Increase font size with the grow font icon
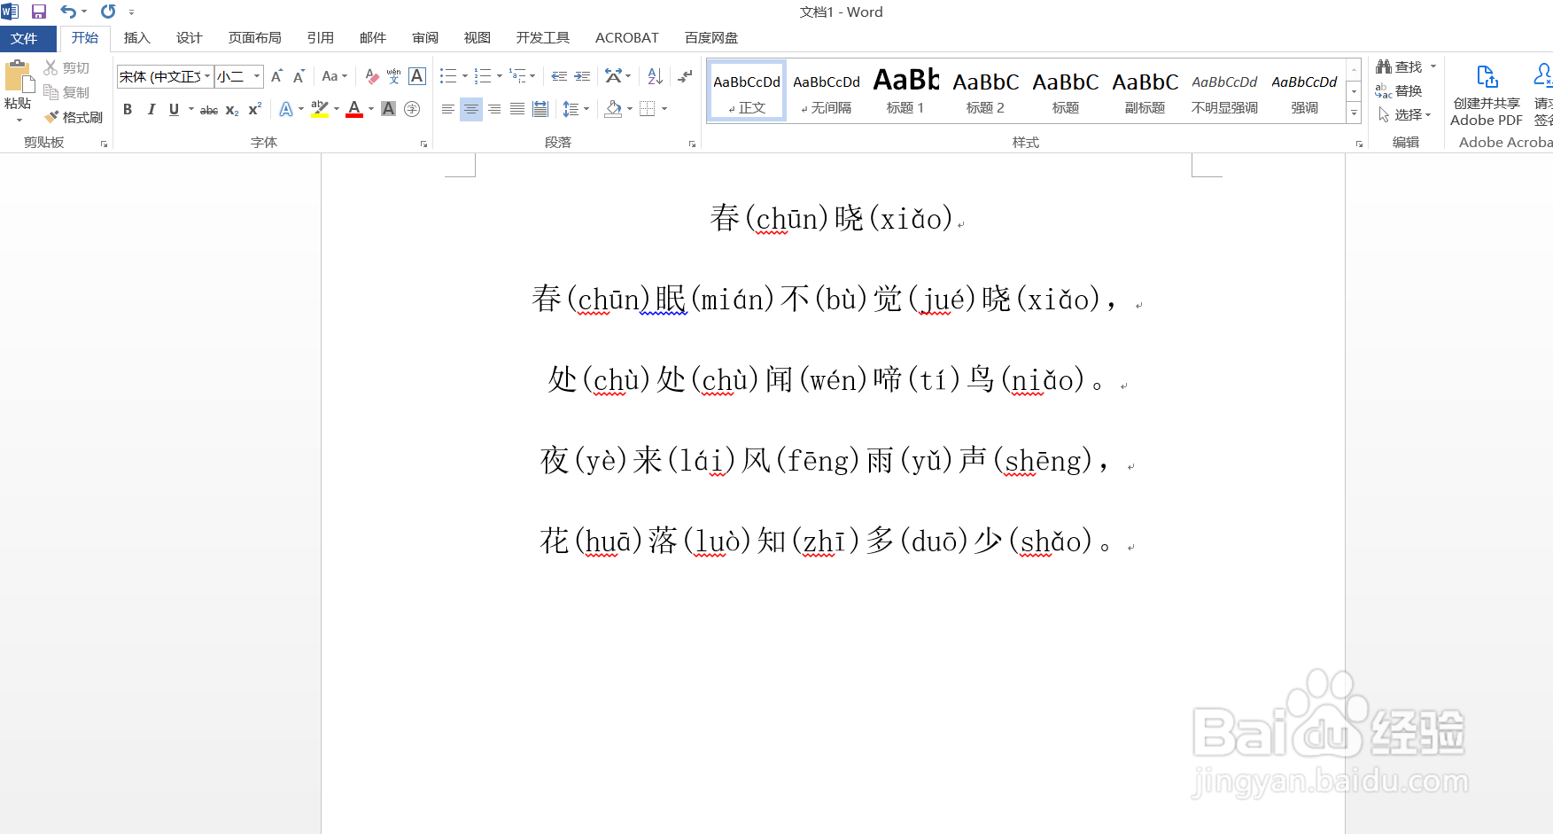 (x=276, y=76)
